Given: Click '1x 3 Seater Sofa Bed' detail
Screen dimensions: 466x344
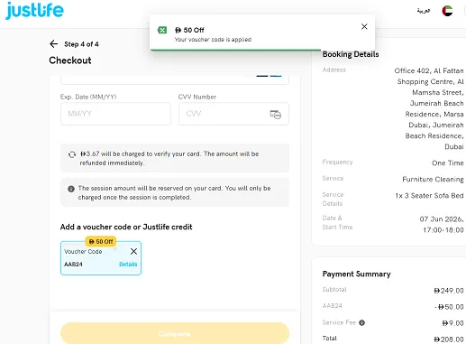Looking at the screenshot, I should tap(429, 196).
